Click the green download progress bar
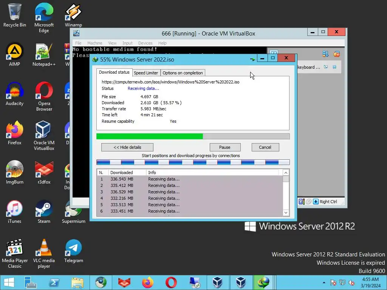This screenshot has width=387, height=290. [193, 136]
